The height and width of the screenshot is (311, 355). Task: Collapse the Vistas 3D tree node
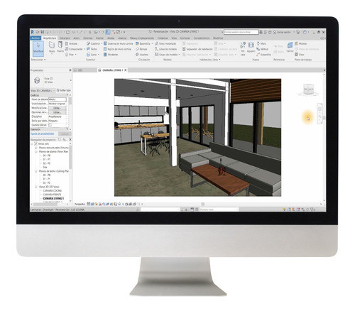click(x=36, y=187)
